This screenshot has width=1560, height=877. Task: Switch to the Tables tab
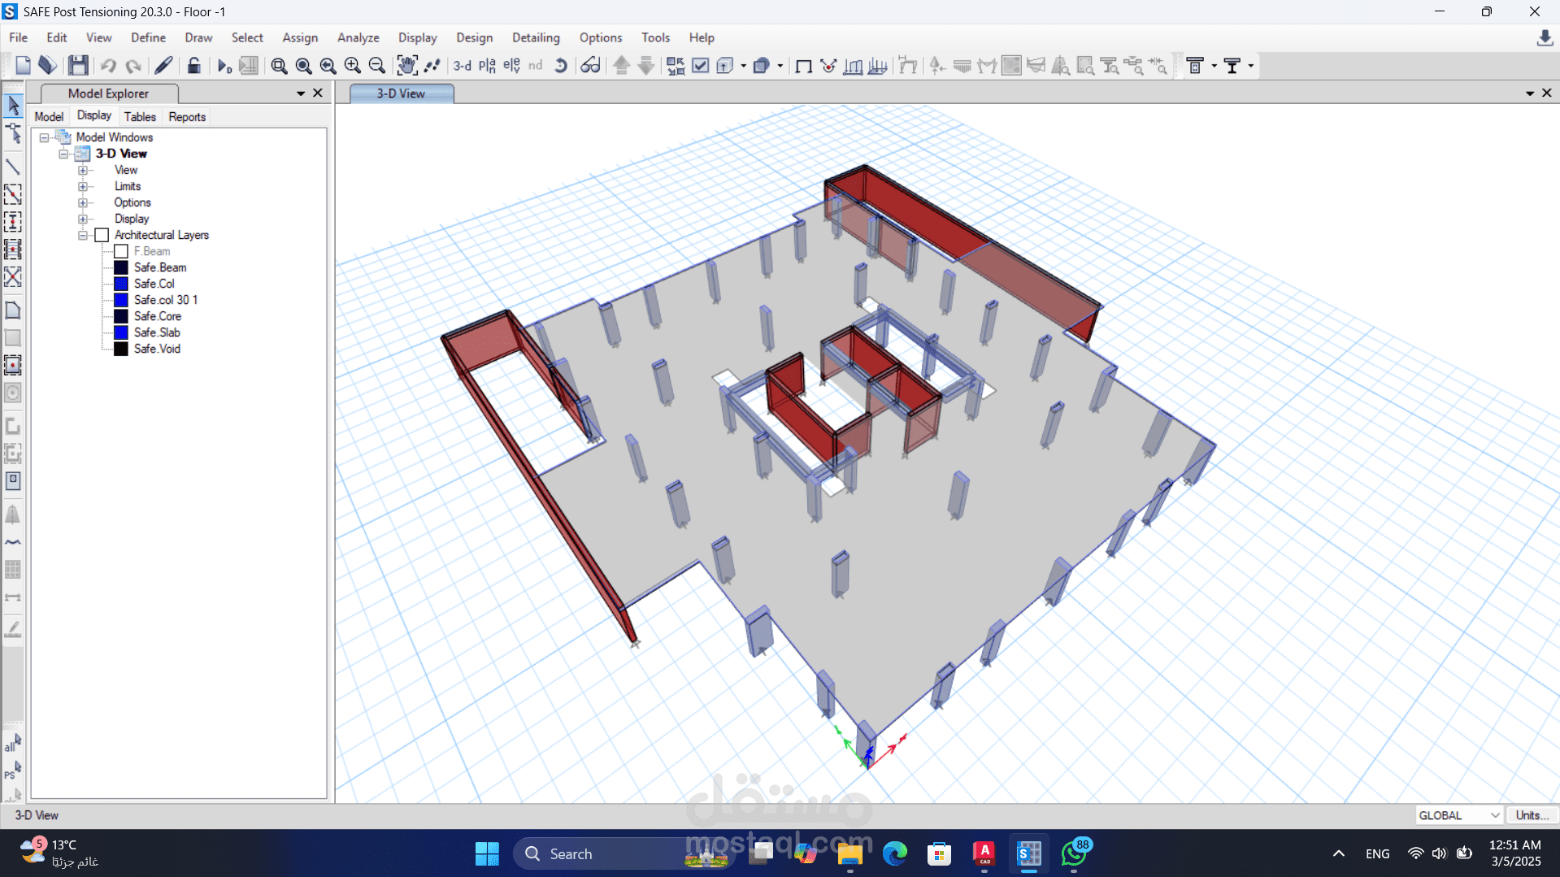(x=140, y=117)
